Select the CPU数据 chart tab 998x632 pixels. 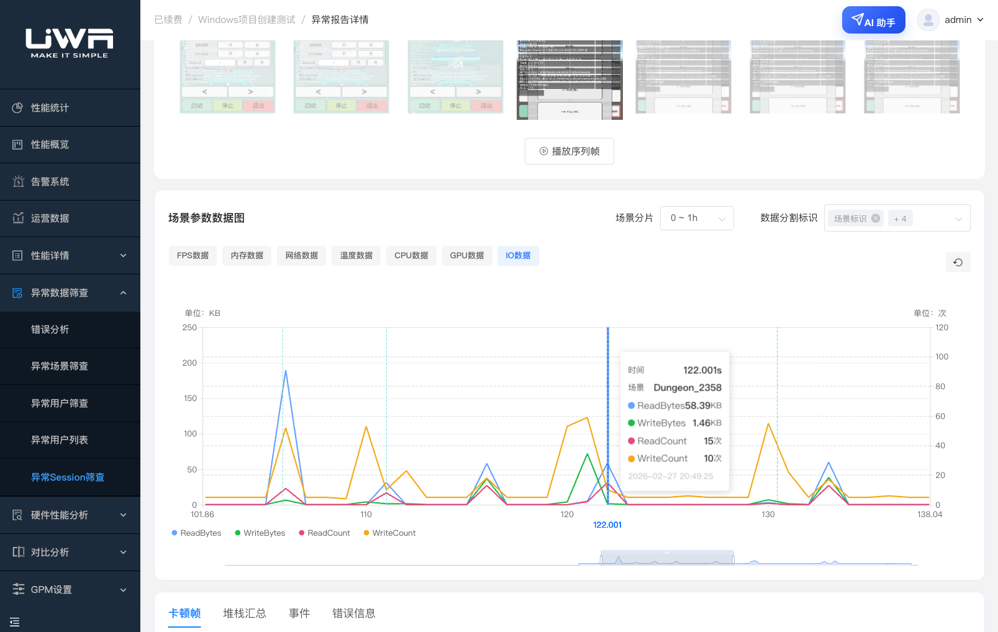click(411, 255)
